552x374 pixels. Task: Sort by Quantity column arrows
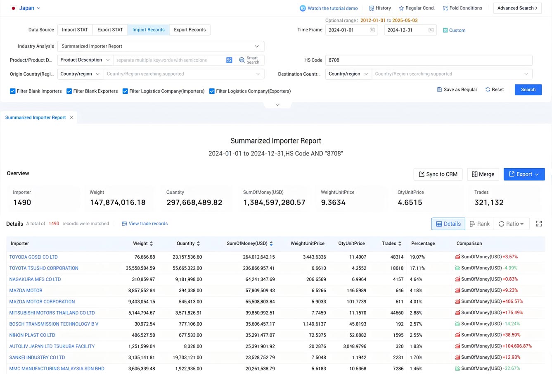point(198,244)
